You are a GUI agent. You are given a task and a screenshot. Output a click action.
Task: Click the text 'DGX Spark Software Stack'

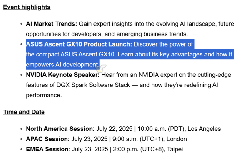click(93, 85)
